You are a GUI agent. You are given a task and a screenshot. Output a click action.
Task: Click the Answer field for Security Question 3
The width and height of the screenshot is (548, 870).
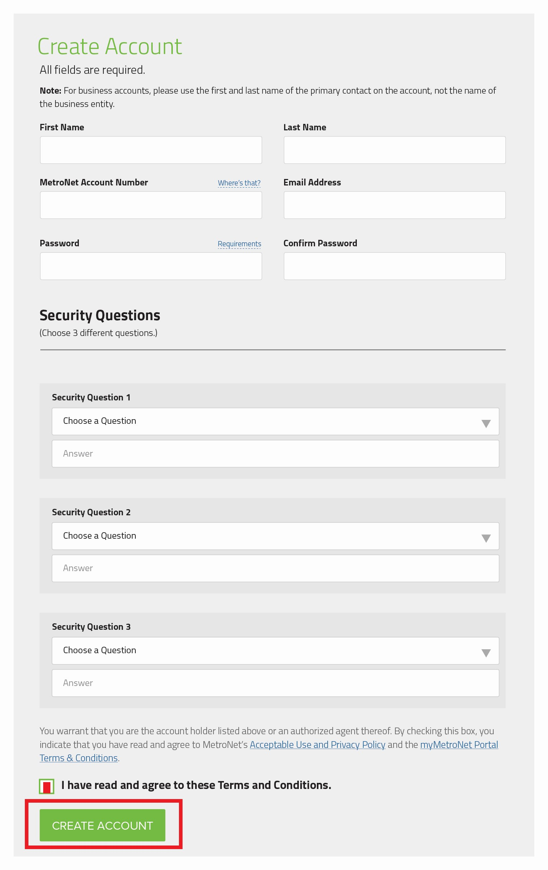276,682
